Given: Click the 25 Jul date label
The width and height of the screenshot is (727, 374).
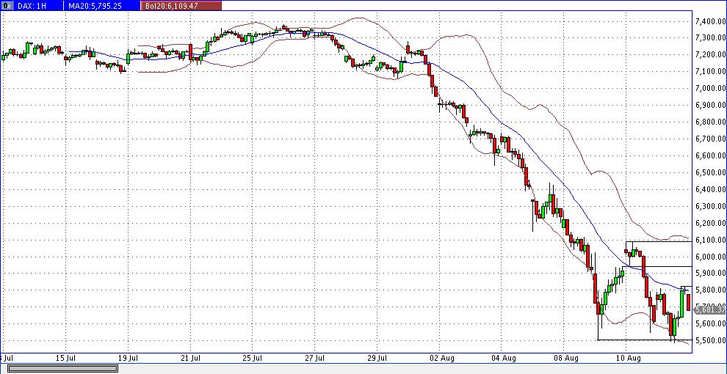Looking at the screenshot, I should point(253,358).
